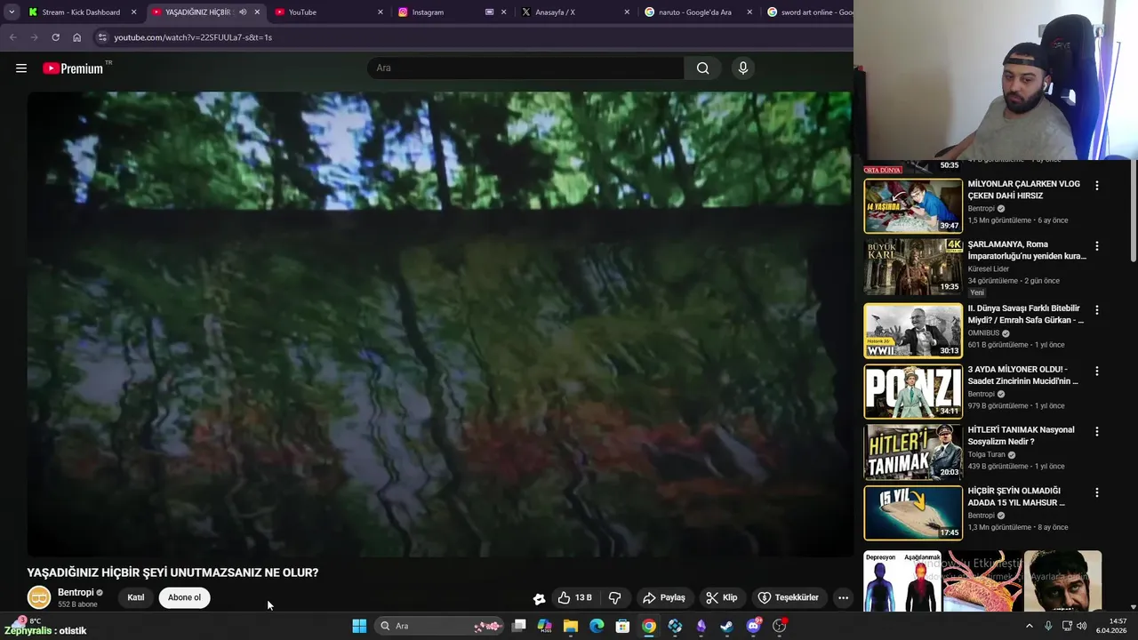Image resolution: width=1138 pixels, height=640 pixels.
Task: Send thanks via Teşekkürler button
Action: [788, 597]
